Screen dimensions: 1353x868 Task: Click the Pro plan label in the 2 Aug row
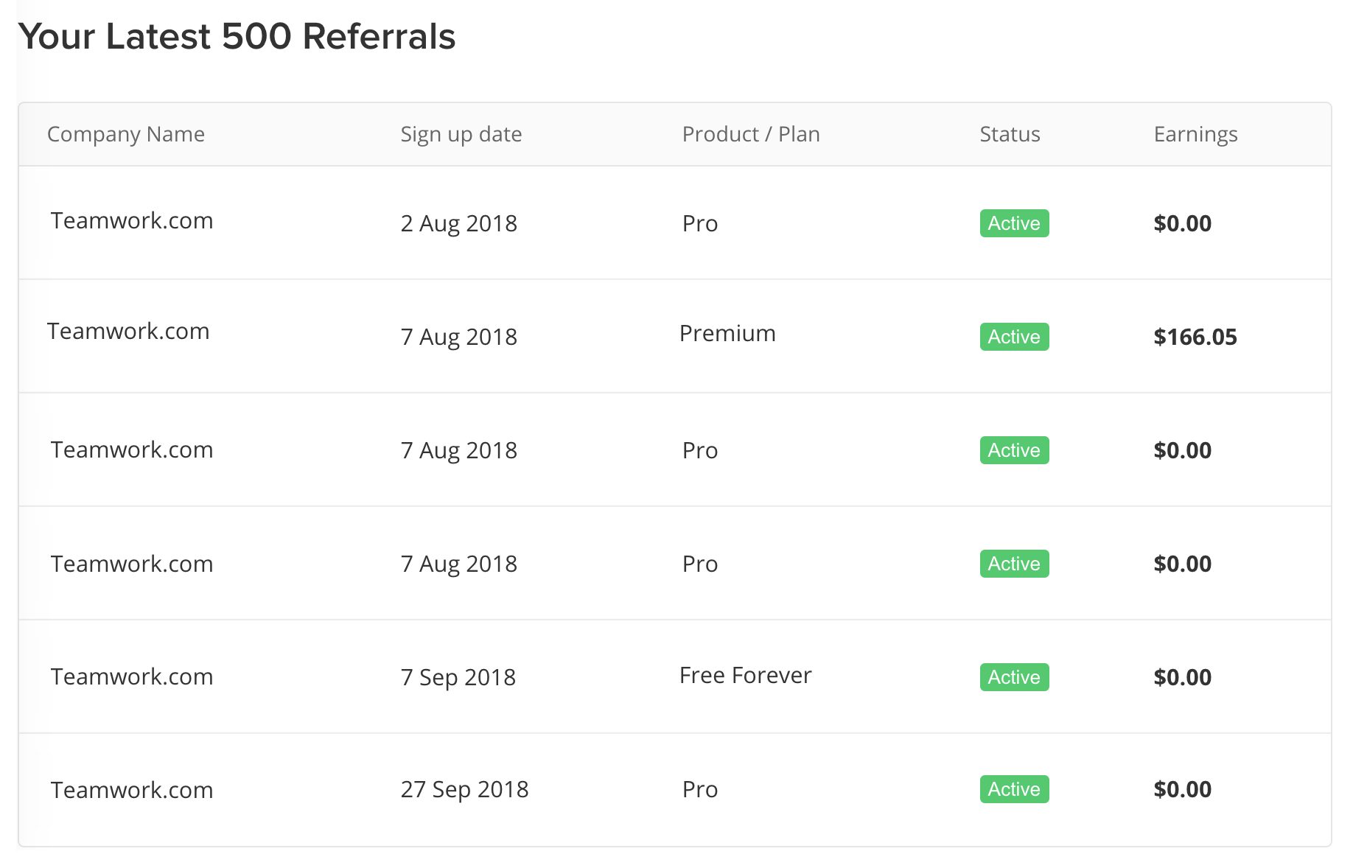(x=700, y=223)
